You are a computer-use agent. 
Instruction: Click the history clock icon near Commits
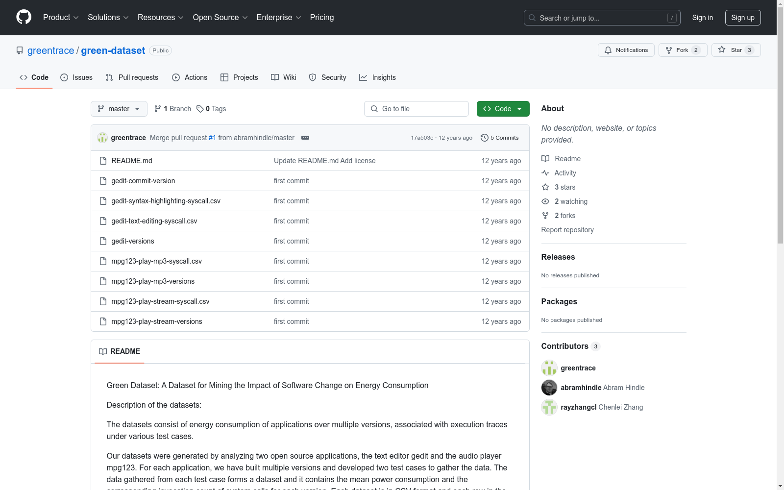[485, 138]
